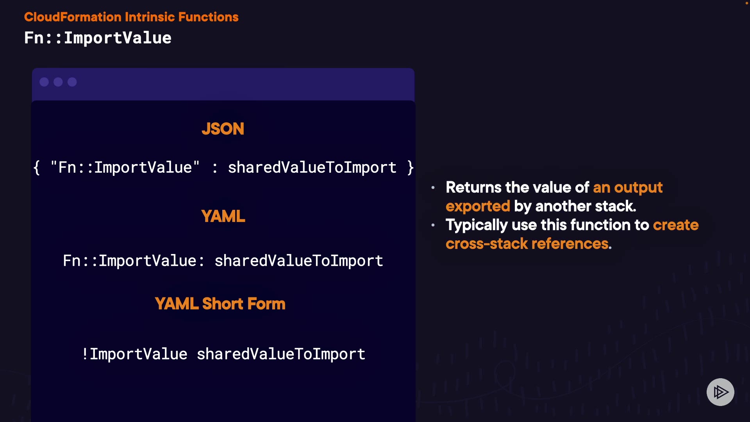
Task: Click the YAML Short Form heading
Action: [x=220, y=304]
